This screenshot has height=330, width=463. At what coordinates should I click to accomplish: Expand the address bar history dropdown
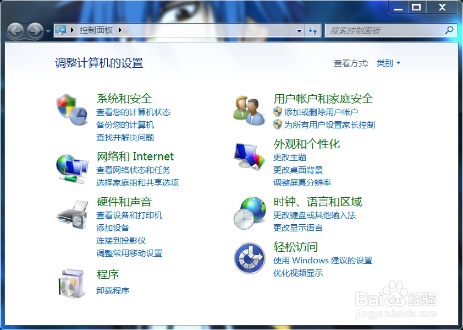[299, 31]
